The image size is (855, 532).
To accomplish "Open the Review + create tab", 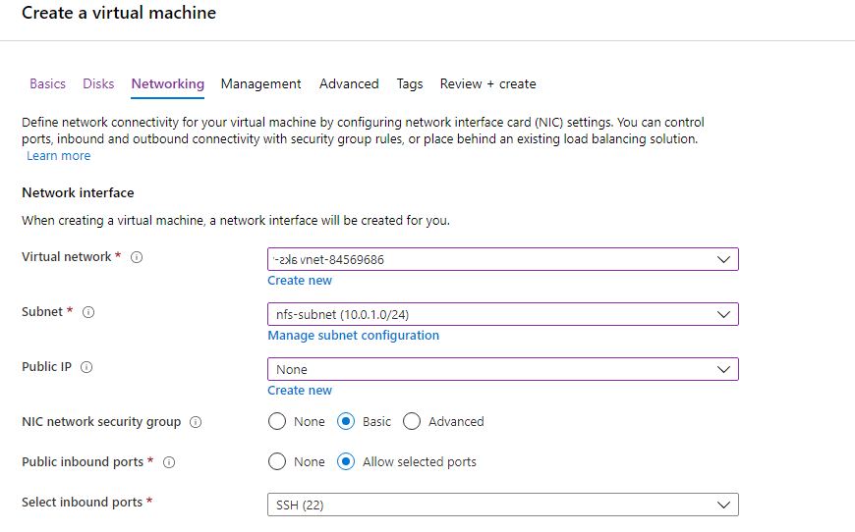I will pos(487,84).
